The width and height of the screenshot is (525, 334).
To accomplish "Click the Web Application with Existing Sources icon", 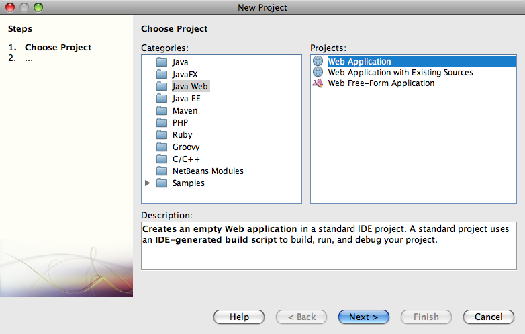I will coord(318,73).
